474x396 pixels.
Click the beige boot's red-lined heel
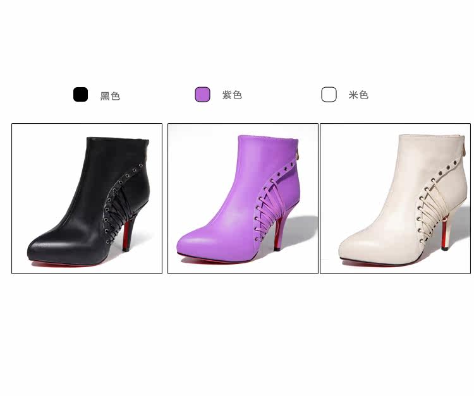click(447, 231)
